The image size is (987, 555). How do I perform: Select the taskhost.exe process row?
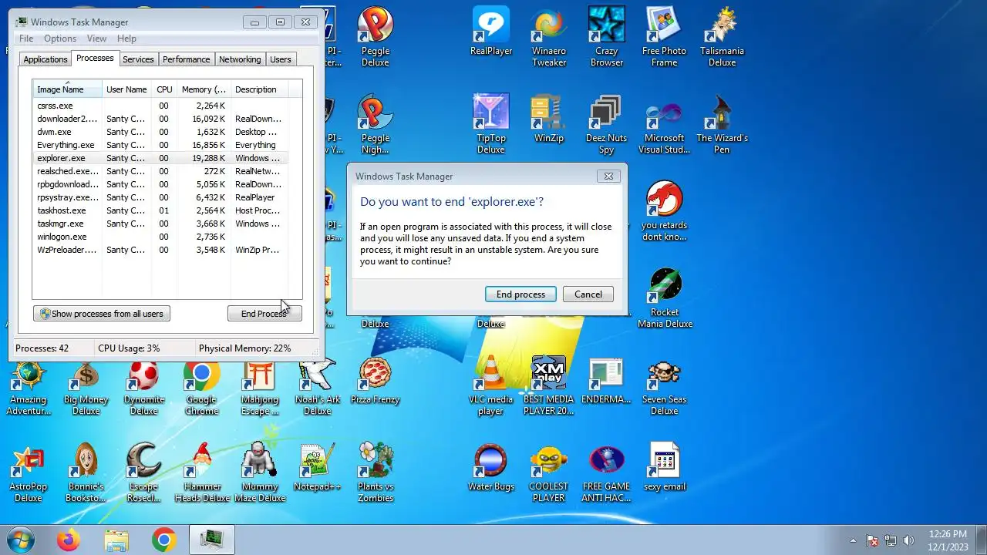pyautogui.click(x=160, y=210)
